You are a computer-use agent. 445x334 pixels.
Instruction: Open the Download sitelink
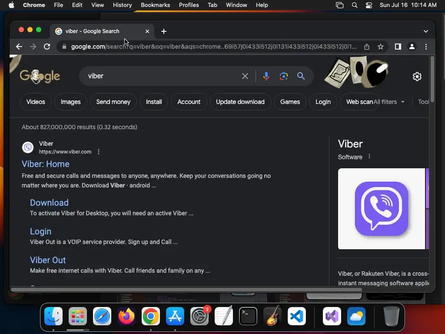click(49, 203)
